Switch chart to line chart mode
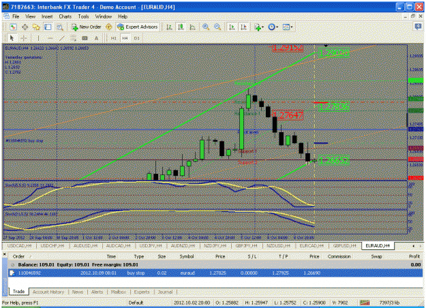Viewport: 426px width, 308px height. pos(192,27)
